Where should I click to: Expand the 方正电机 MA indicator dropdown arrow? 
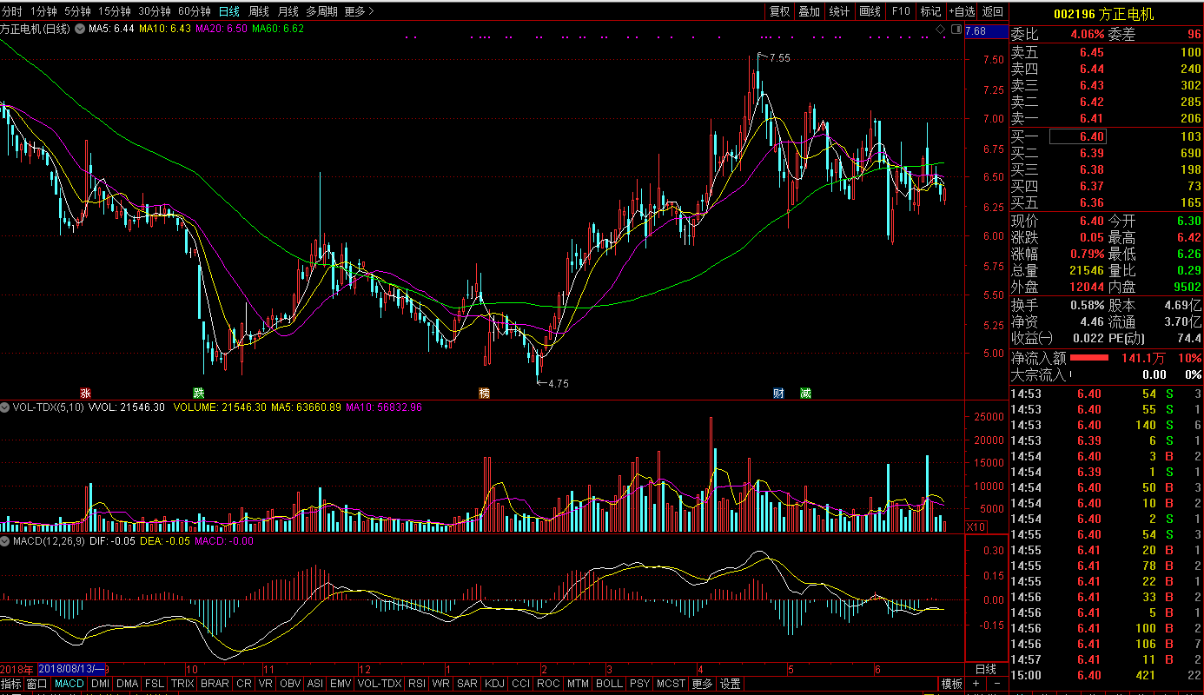click(x=80, y=30)
